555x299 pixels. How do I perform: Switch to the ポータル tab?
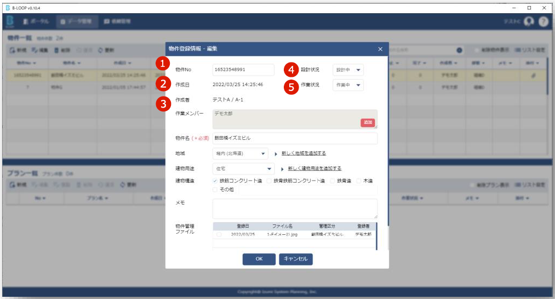pyautogui.click(x=37, y=21)
